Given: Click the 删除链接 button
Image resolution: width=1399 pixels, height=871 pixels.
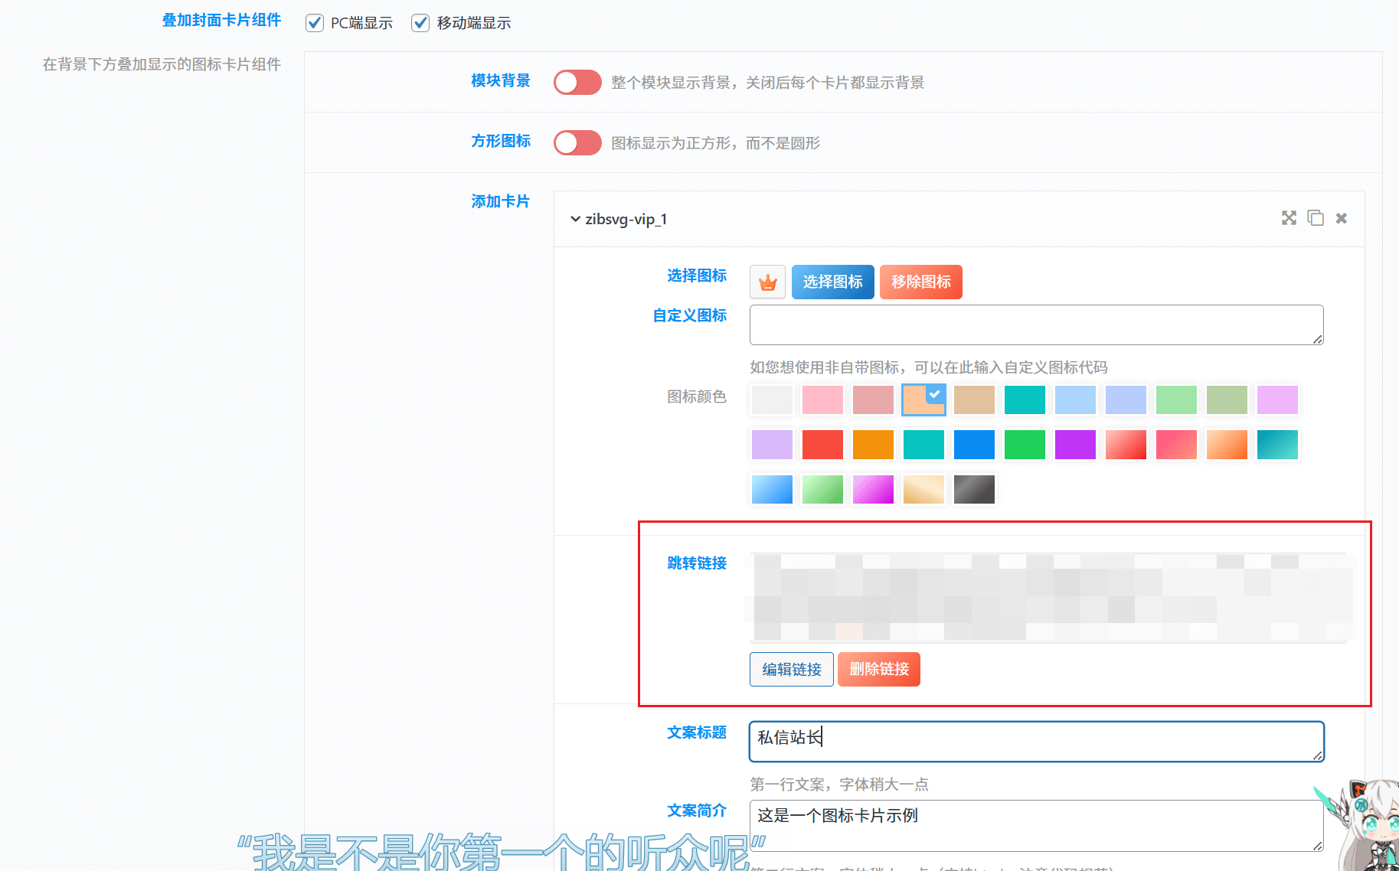Looking at the screenshot, I should click(x=878, y=670).
